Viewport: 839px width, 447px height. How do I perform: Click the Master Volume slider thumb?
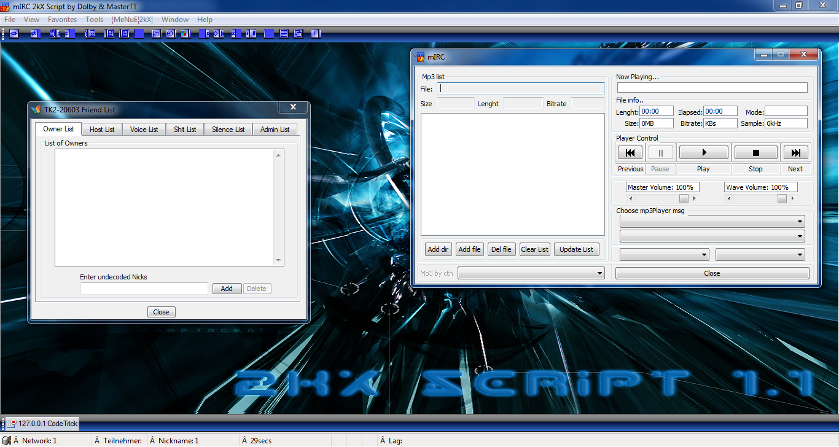[684, 198]
